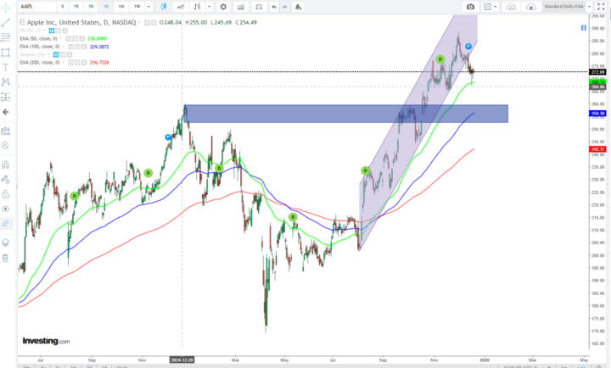Open the chart style dropdown arrow
Screen dimensions: 611x368
(210, 7)
